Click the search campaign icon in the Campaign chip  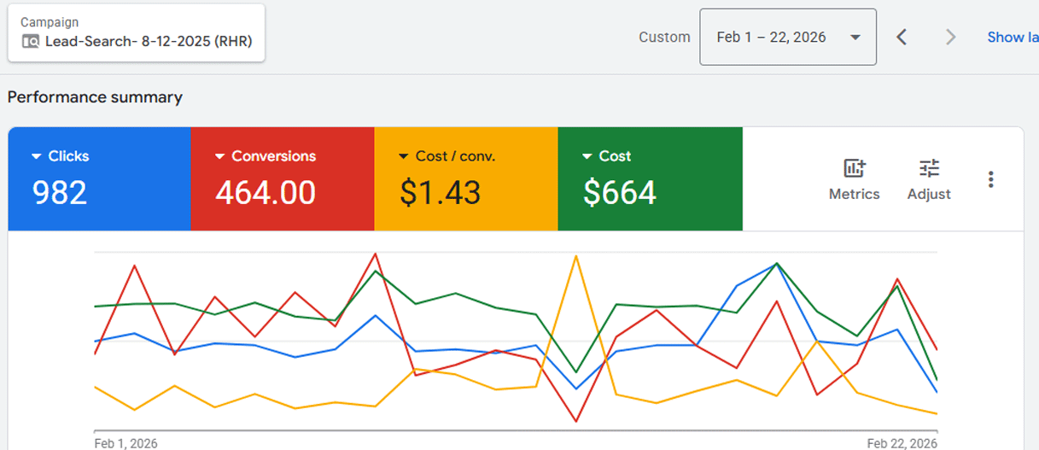(x=31, y=41)
